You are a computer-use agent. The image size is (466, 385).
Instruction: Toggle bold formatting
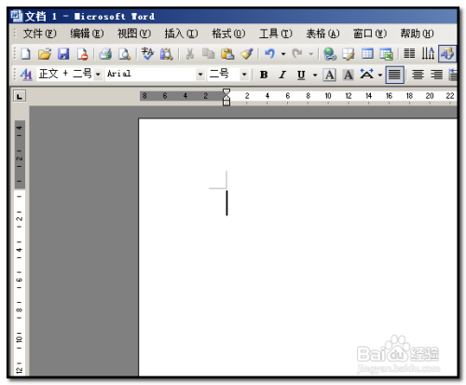pyautogui.click(x=264, y=75)
